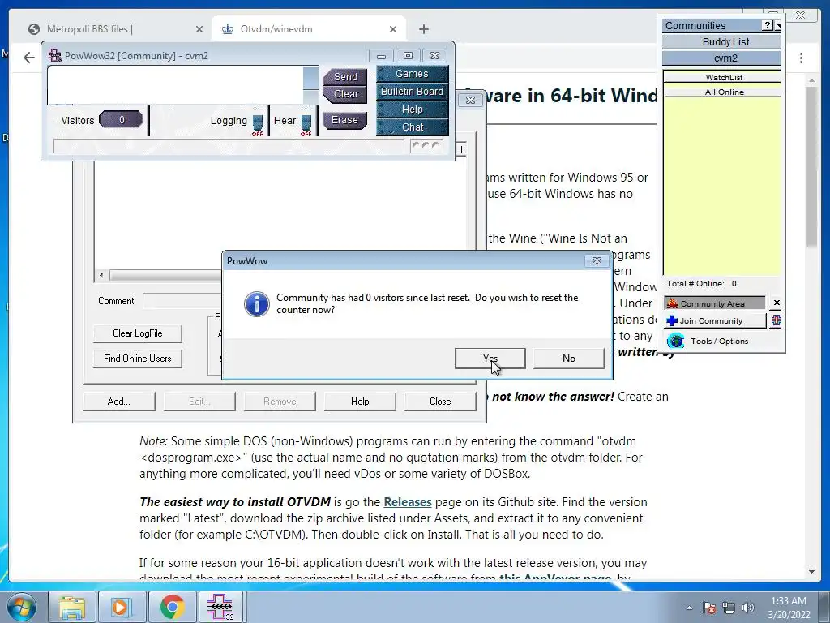830x623 pixels.
Task: Click the campfire Community Area icon
Action: point(672,303)
